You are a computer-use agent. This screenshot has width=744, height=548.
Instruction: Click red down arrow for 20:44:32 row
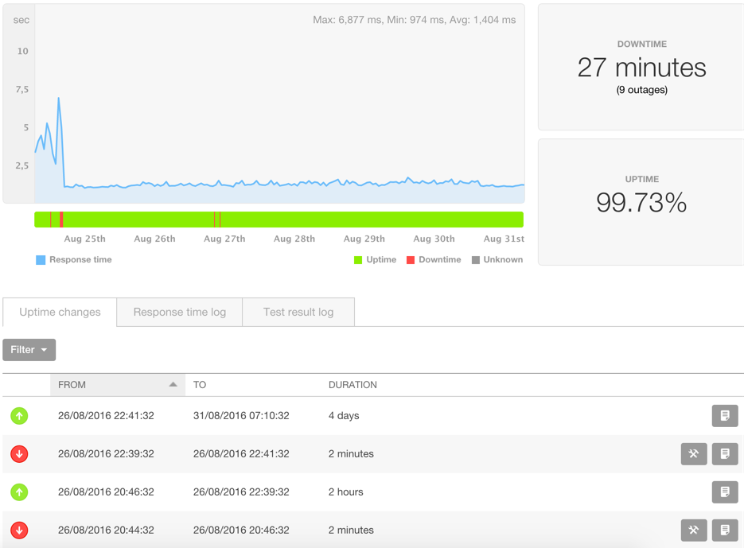(x=19, y=530)
